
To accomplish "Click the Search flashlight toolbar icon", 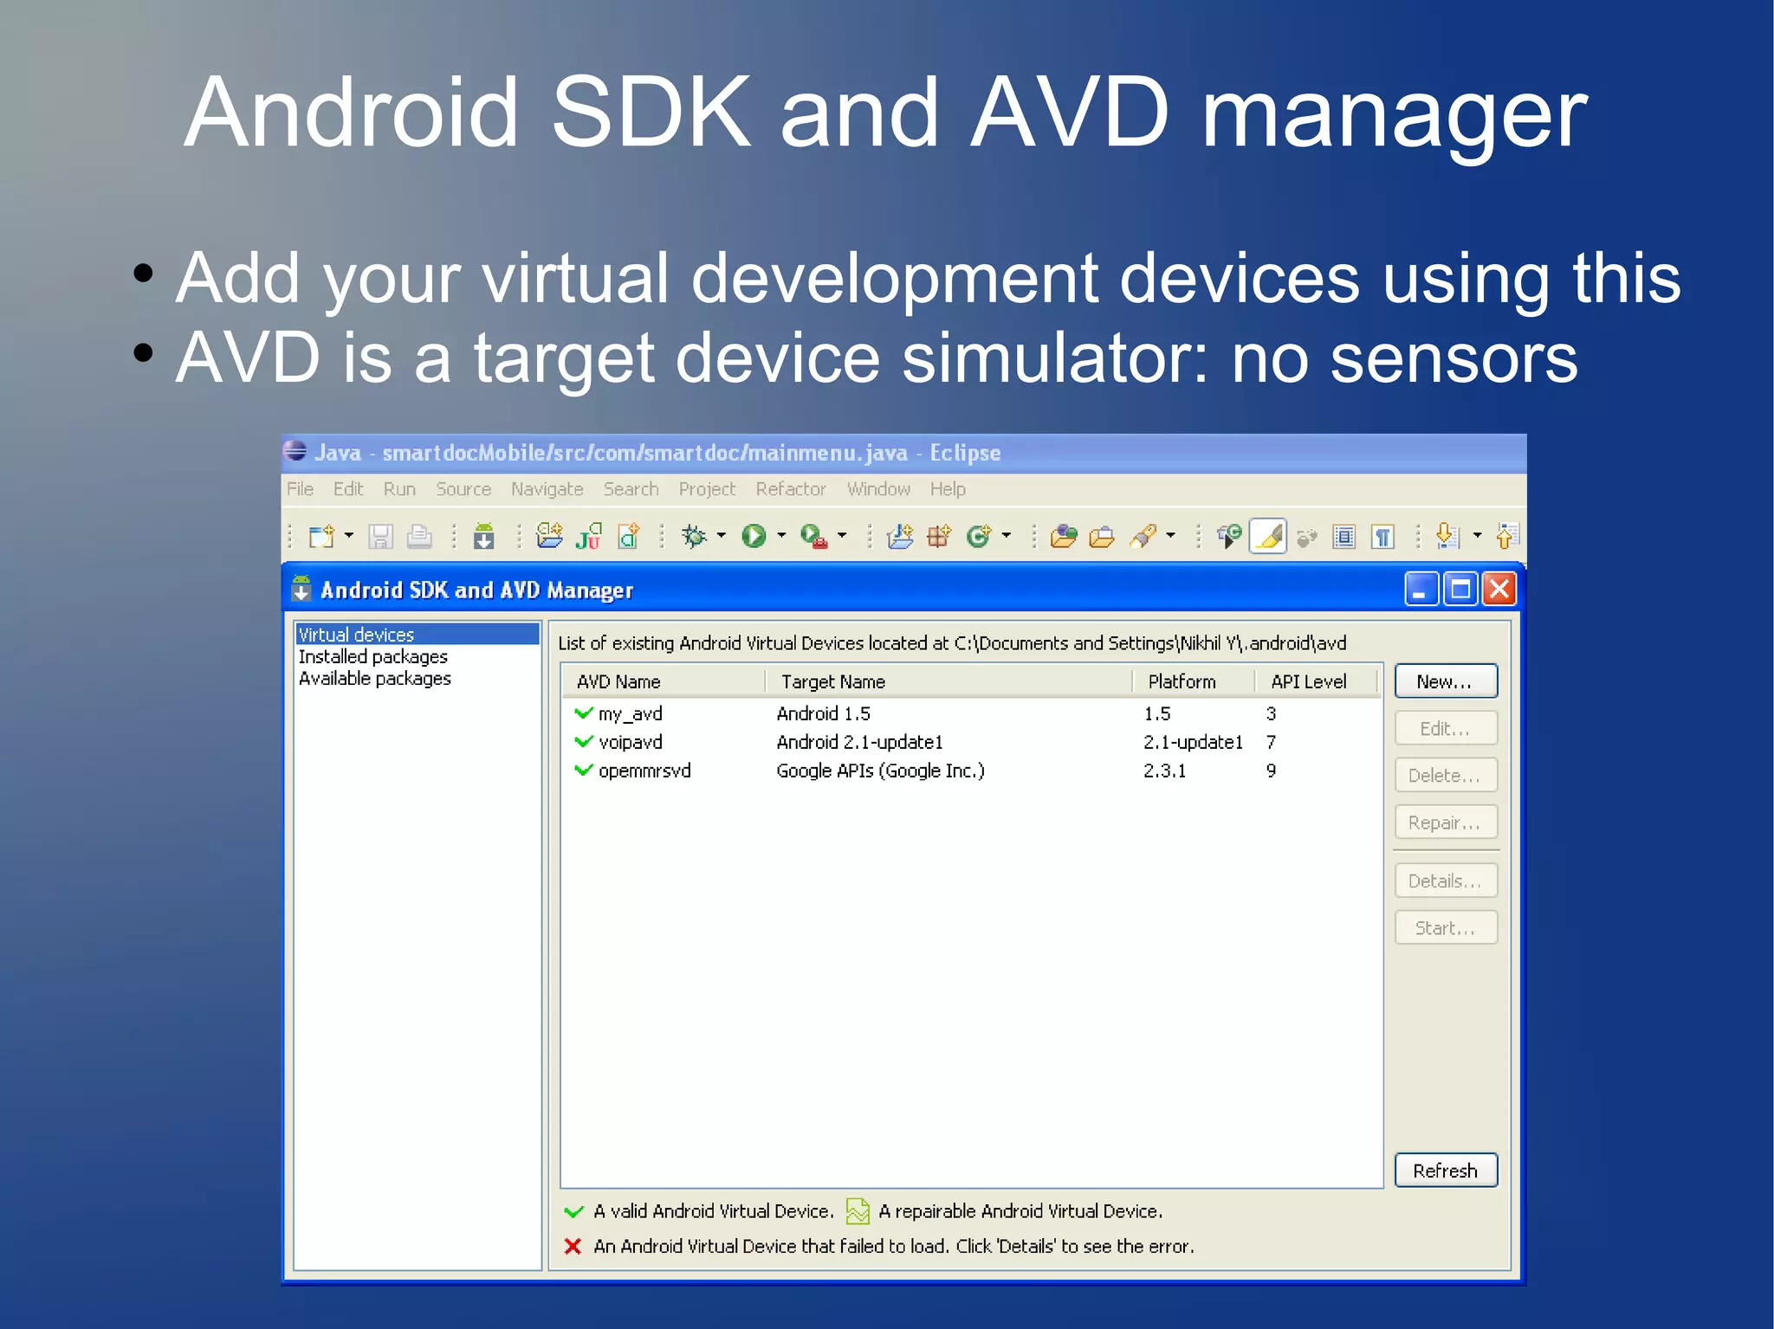I will point(1143,537).
